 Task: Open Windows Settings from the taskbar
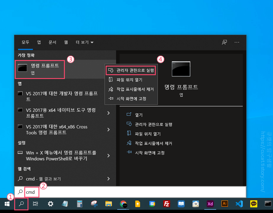click(50, 204)
